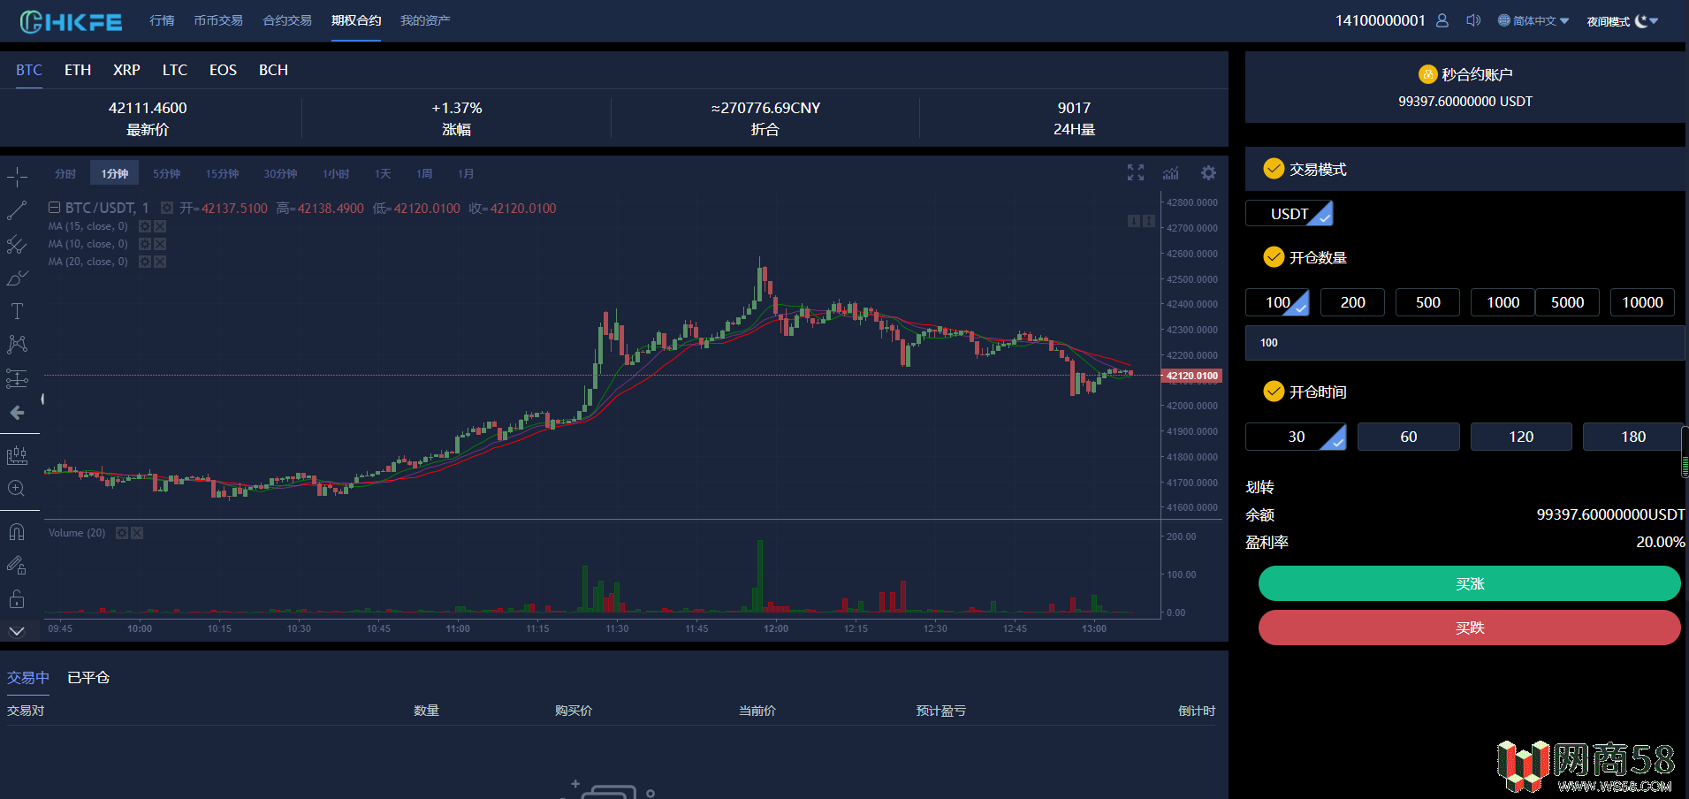Toggle the sound speaker icon
1689x799 pixels.
click(1473, 20)
